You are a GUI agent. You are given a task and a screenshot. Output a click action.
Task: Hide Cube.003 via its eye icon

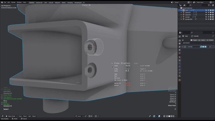[209, 15]
